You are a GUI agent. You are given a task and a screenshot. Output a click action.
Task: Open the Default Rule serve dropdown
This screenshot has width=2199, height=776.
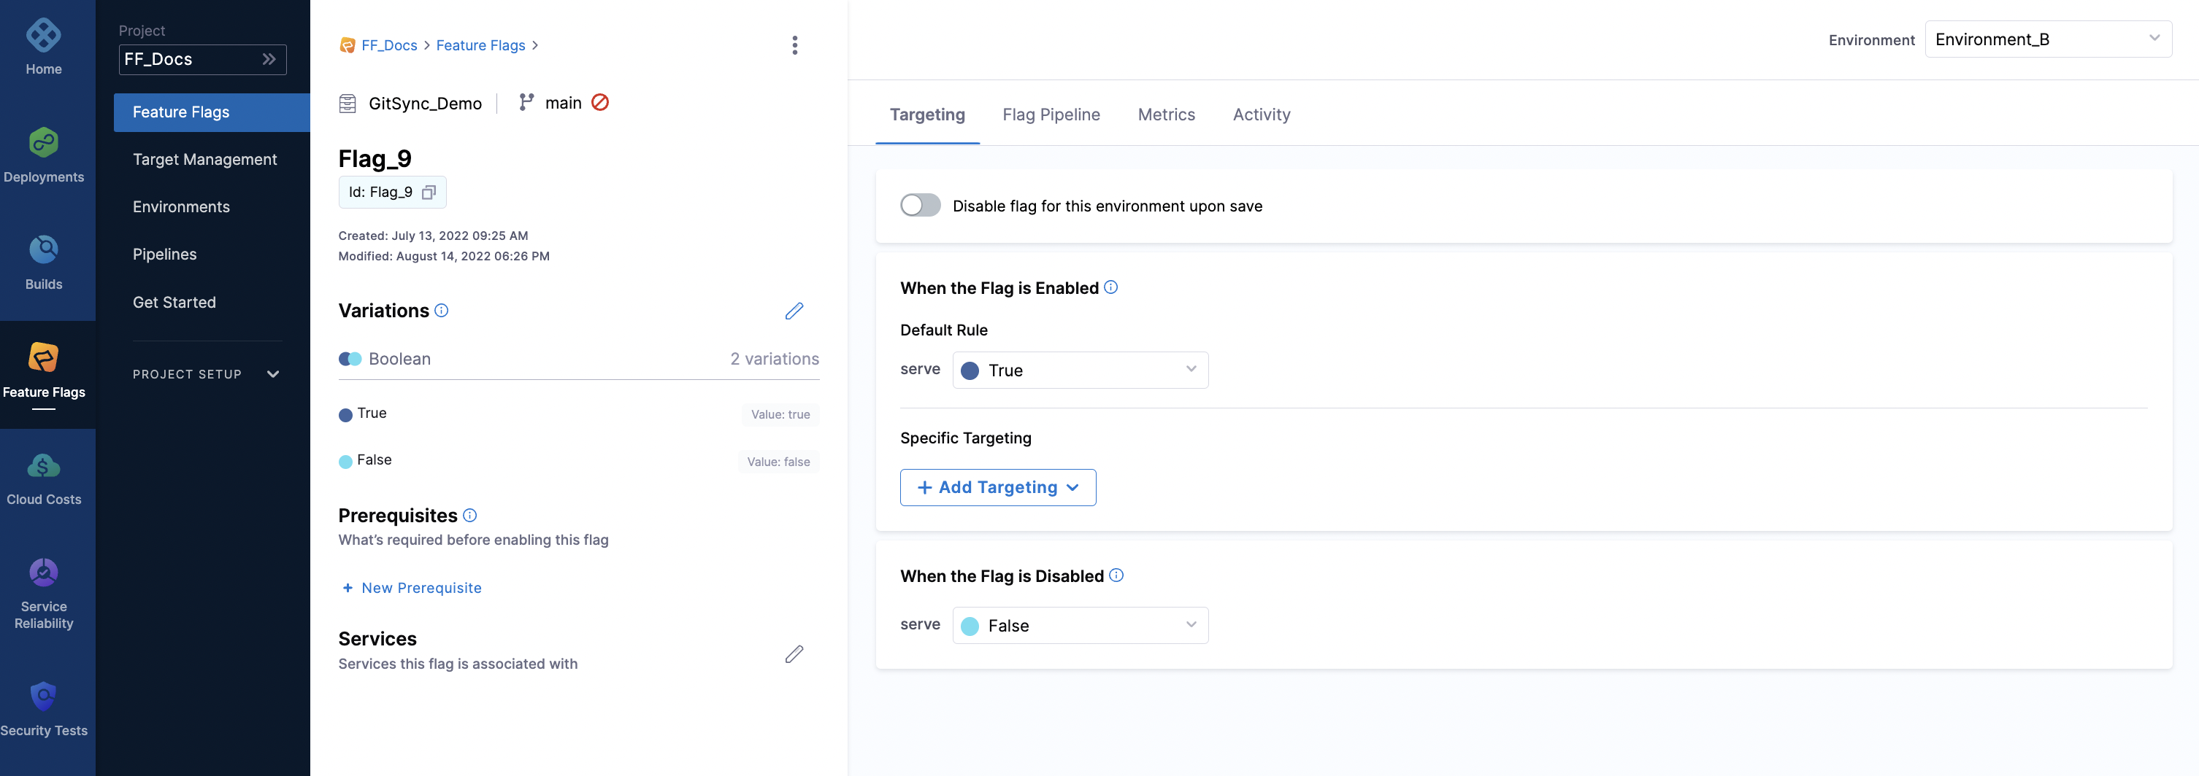pyautogui.click(x=1080, y=370)
